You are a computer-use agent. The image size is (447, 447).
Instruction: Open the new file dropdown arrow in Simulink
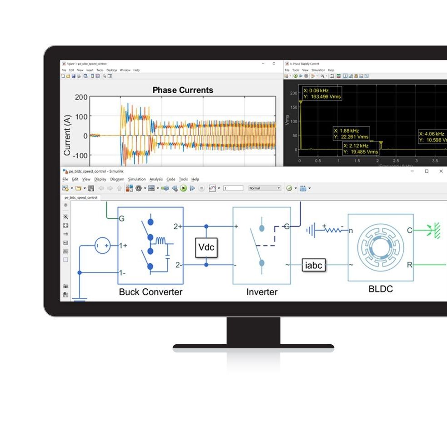pyautogui.click(x=71, y=188)
